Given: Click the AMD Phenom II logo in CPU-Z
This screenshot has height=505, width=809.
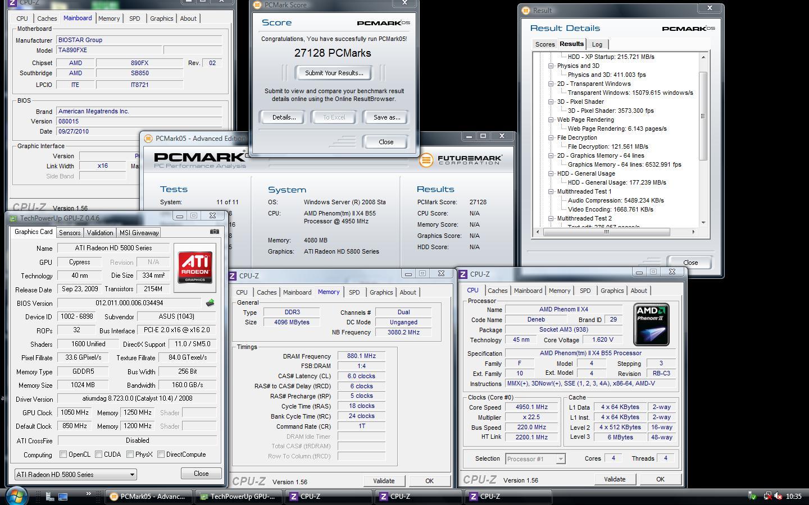Looking at the screenshot, I should click(x=651, y=324).
